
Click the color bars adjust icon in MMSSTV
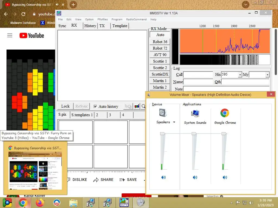point(137,106)
